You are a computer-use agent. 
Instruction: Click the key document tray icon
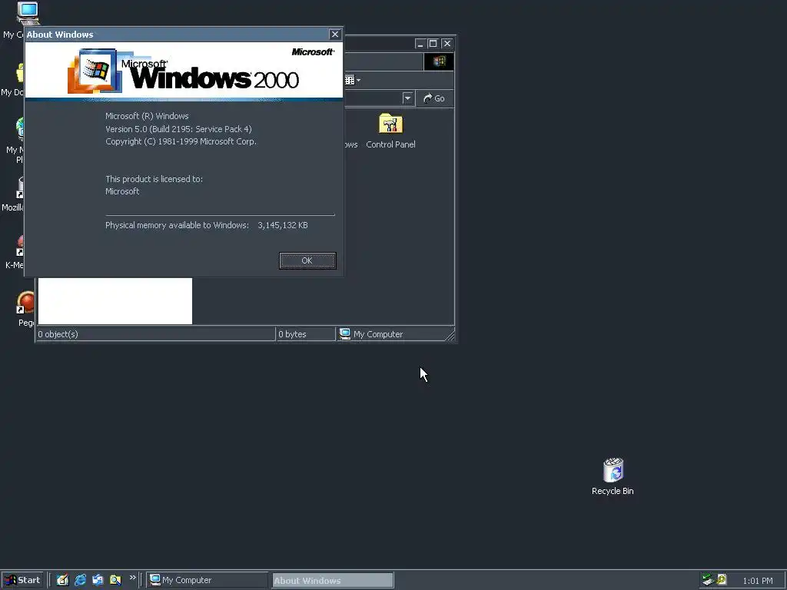[x=722, y=579]
